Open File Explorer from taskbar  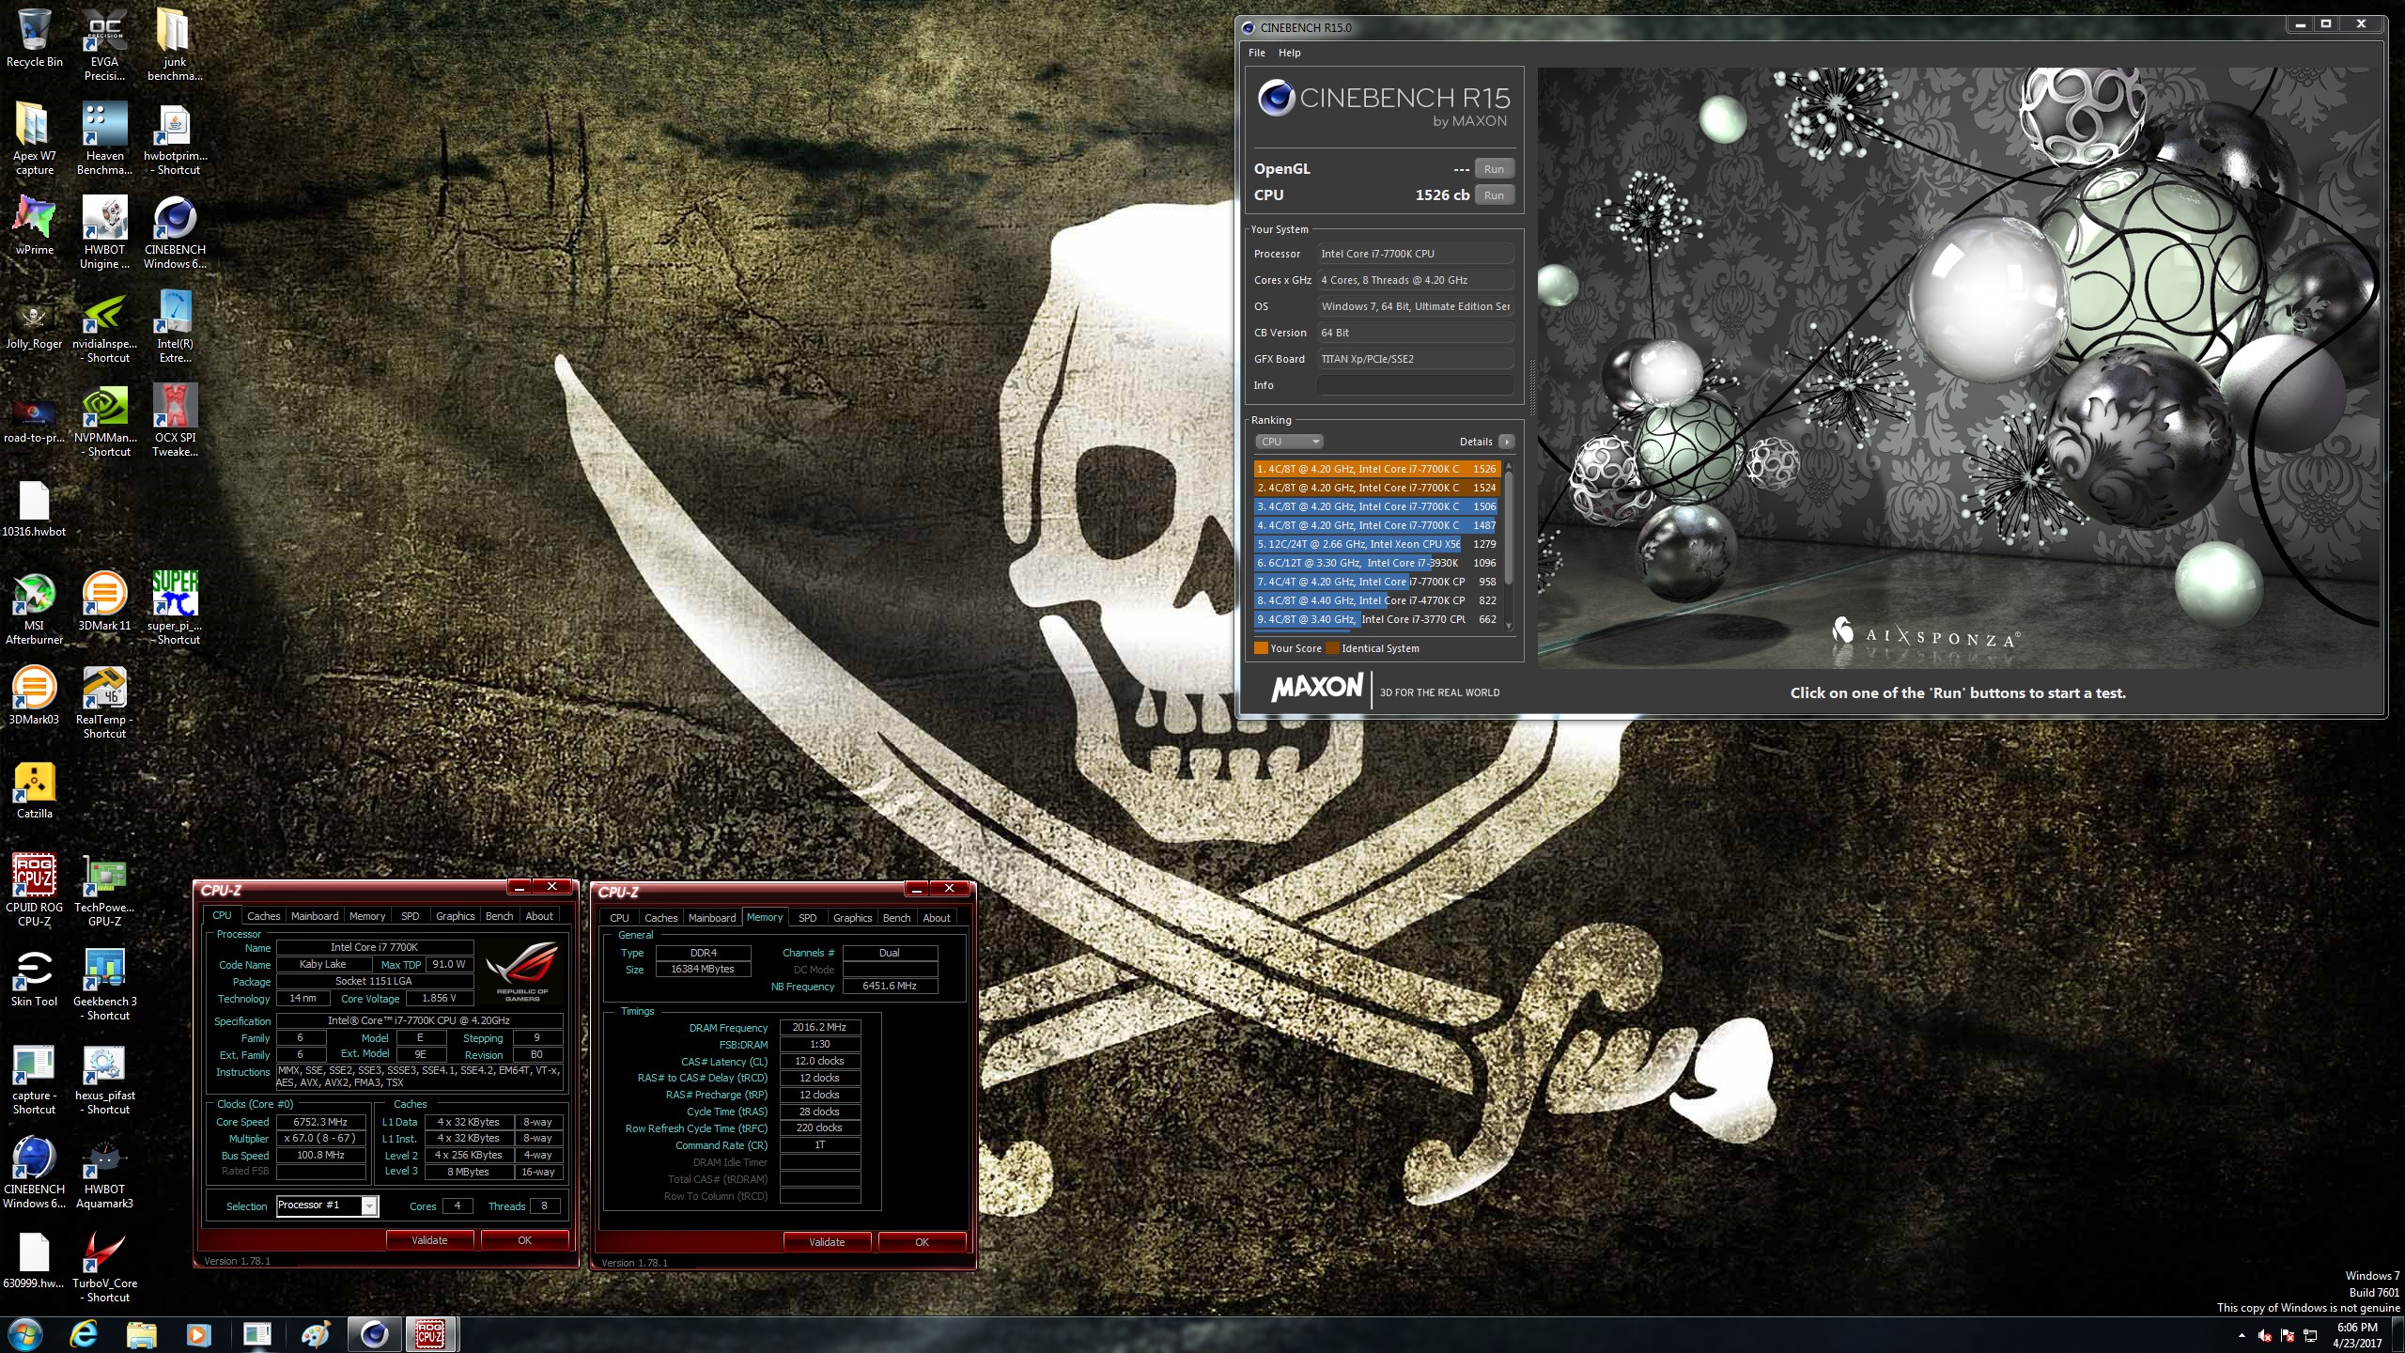(141, 1334)
